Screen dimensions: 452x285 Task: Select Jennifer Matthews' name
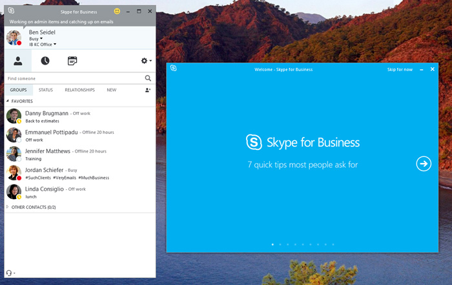[48, 151]
